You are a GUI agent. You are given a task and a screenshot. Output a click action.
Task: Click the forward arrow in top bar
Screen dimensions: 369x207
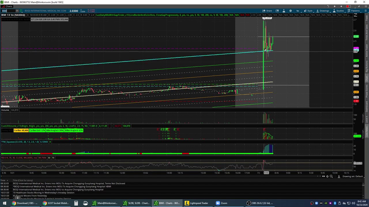click(341, 6)
